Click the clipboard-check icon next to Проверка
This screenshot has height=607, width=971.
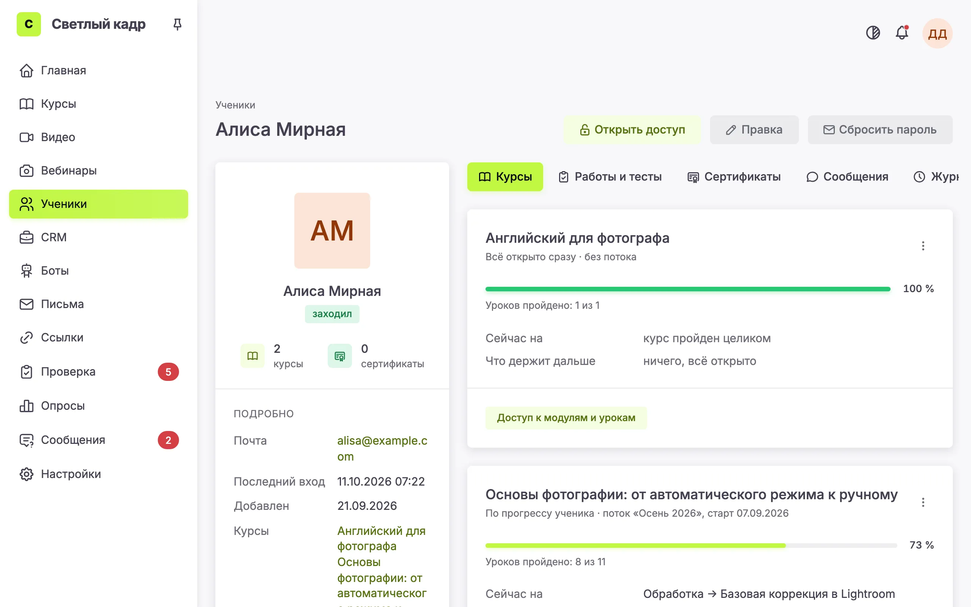[x=27, y=372]
